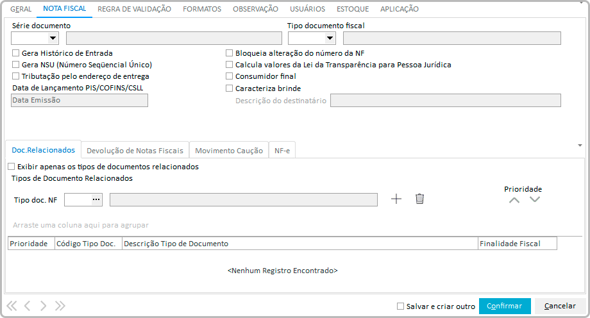Enable Bloqueia alteração do número da NF
590x318 pixels.
coord(229,53)
